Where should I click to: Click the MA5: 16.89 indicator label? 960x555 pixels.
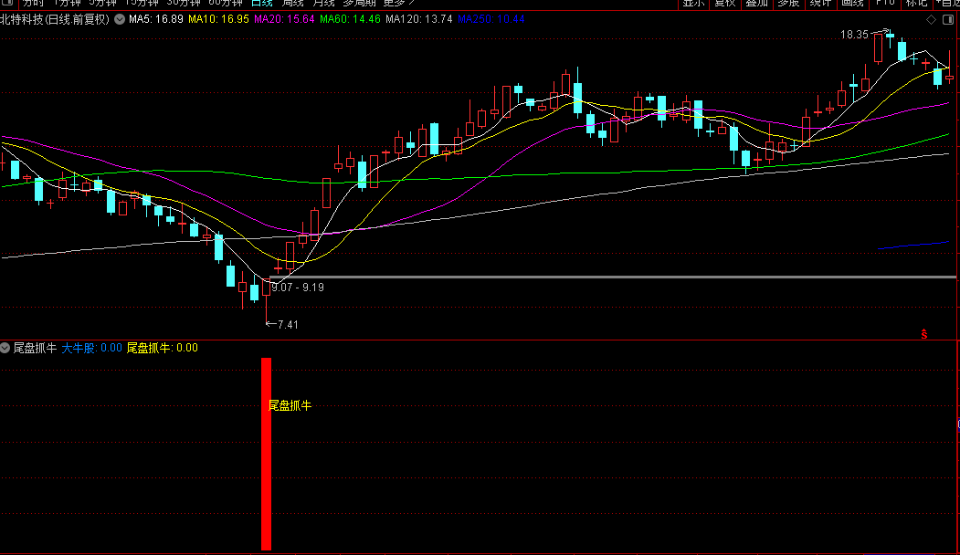156,19
